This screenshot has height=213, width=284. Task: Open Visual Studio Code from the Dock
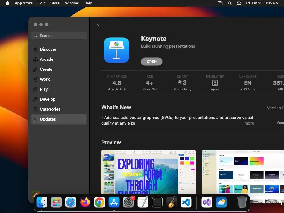tap(186, 202)
